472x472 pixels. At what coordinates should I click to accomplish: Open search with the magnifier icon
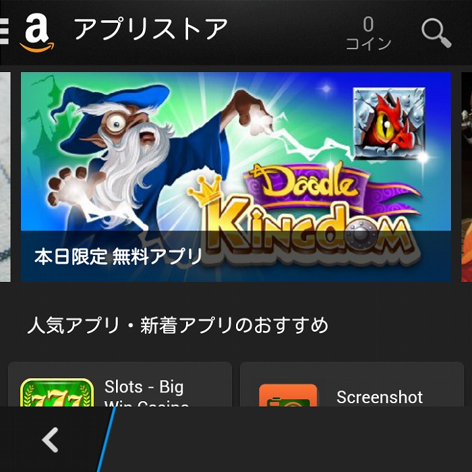(x=436, y=33)
